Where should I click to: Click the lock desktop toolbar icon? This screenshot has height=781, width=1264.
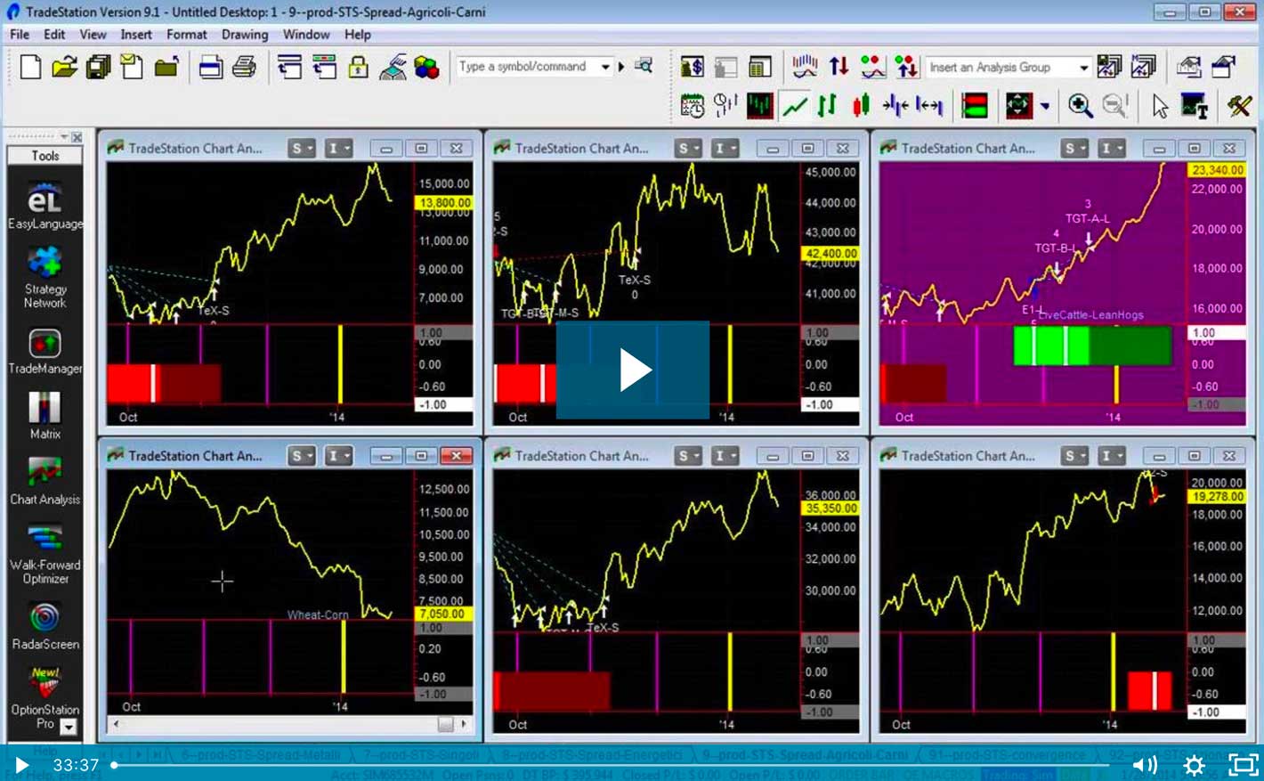tap(359, 67)
